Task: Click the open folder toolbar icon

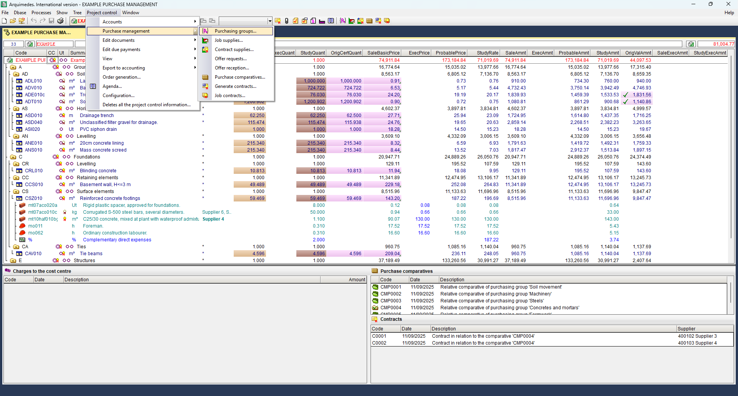Action: point(13,21)
